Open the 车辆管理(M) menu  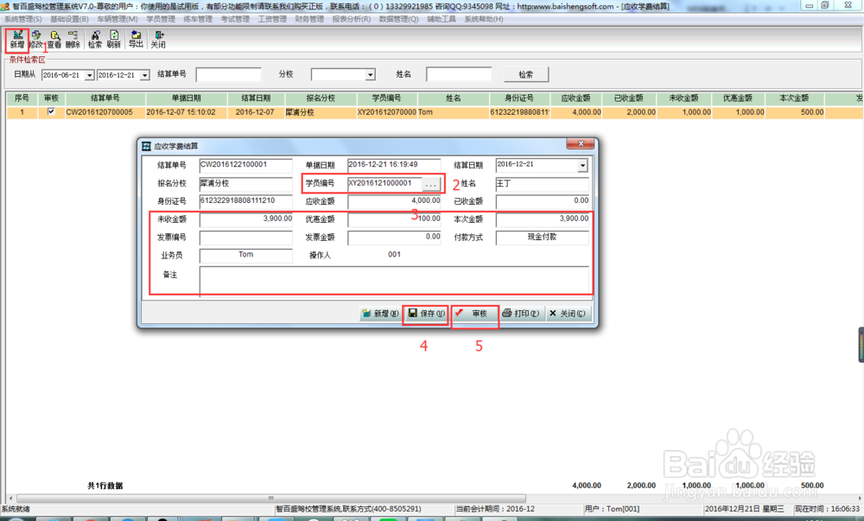(118, 19)
